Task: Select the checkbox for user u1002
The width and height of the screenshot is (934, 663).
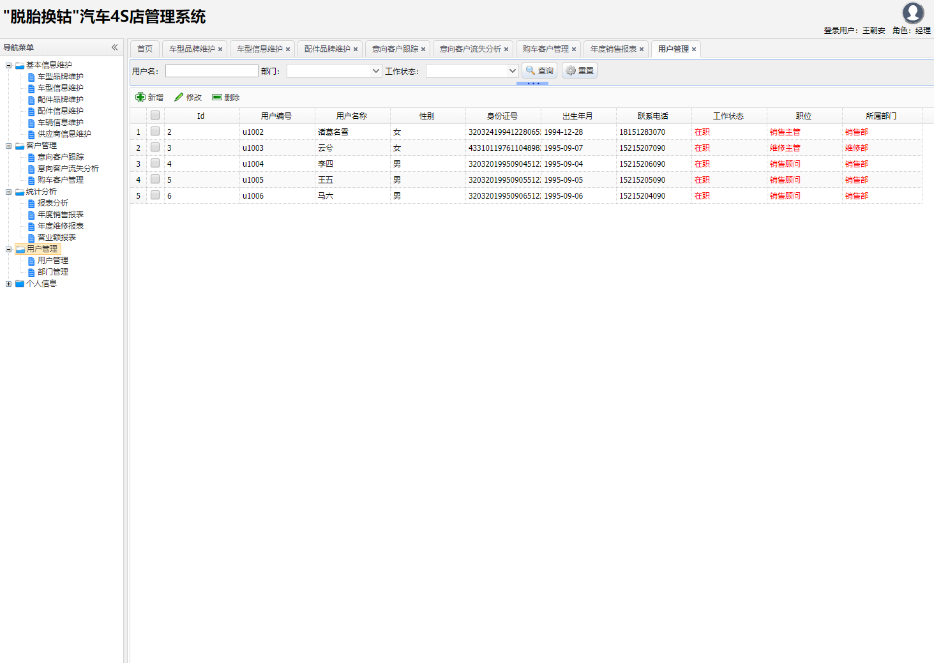Action: click(155, 131)
